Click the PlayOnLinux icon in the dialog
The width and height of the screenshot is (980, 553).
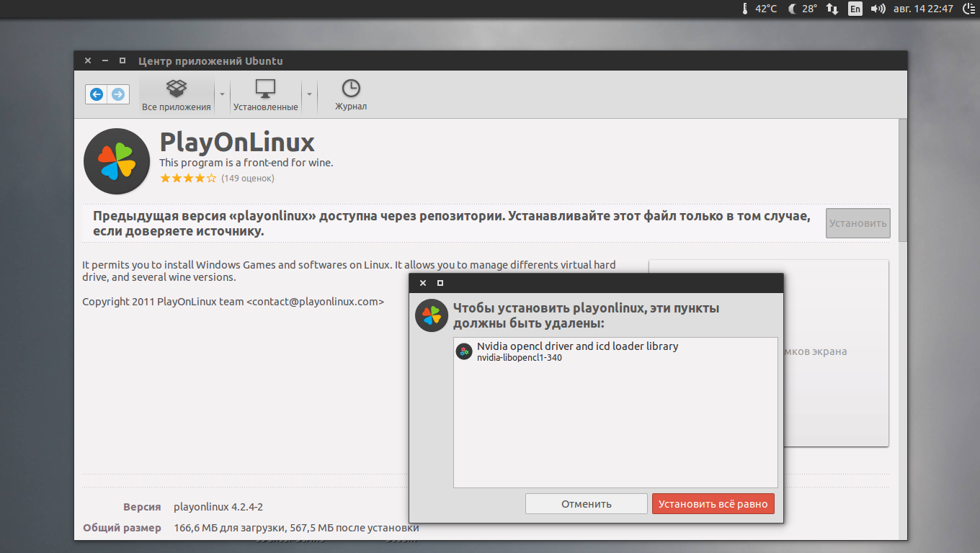point(432,315)
